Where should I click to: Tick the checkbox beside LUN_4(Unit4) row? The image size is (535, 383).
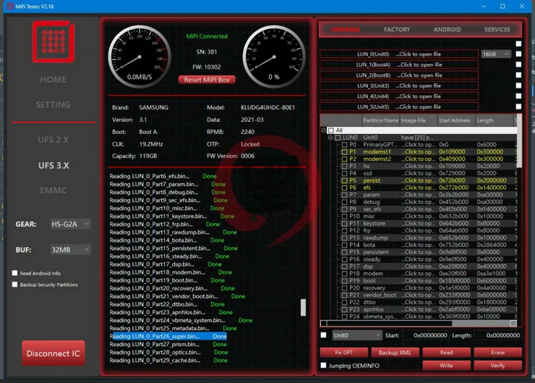518,96
